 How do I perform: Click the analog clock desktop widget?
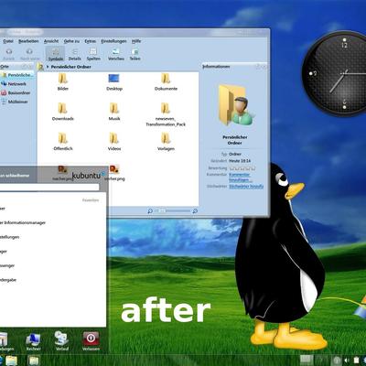pyautogui.click(x=334, y=73)
